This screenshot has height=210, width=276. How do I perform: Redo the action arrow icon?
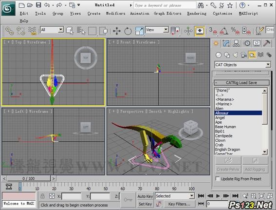(x=59, y=5)
